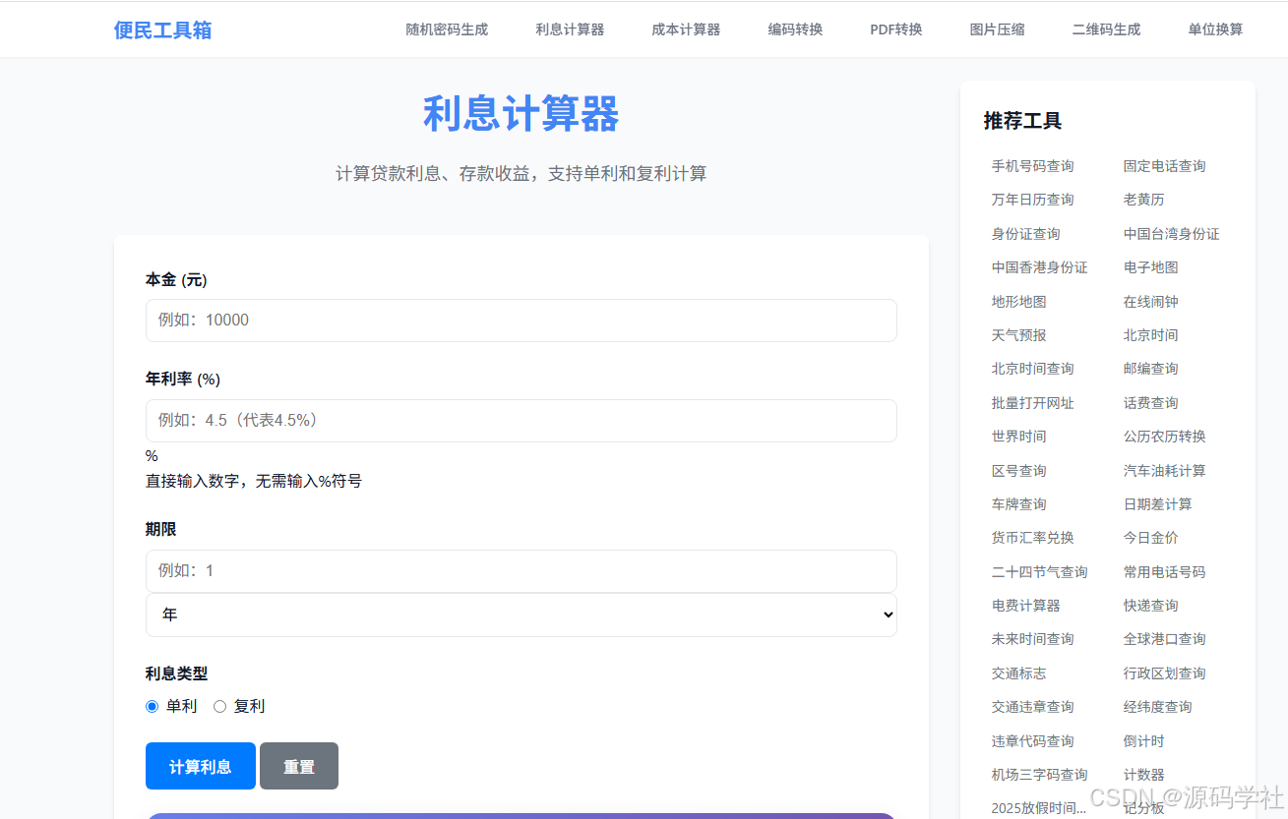
Task: Open the 期限 unit dropdown showing 年
Action: pyautogui.click(x=520, y=614)
